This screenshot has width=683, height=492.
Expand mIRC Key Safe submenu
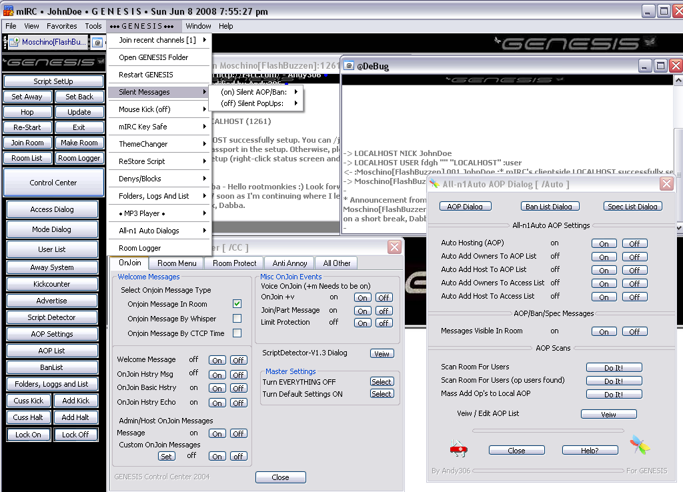159,127
